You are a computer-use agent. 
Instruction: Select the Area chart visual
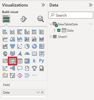(x=12, y=39)
